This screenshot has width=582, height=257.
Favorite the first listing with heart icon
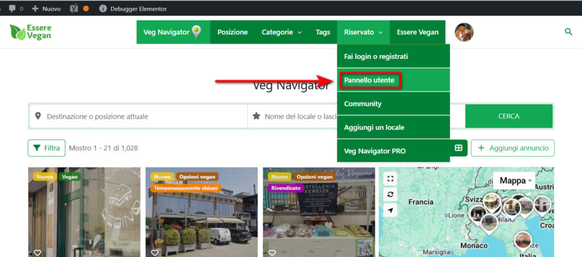click(x=37, y=252)
